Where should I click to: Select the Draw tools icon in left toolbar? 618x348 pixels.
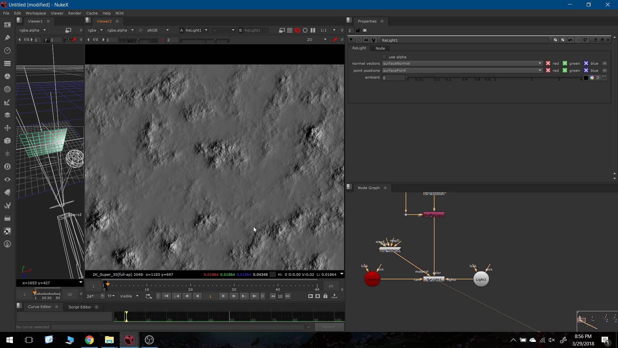tap(7, 37)
